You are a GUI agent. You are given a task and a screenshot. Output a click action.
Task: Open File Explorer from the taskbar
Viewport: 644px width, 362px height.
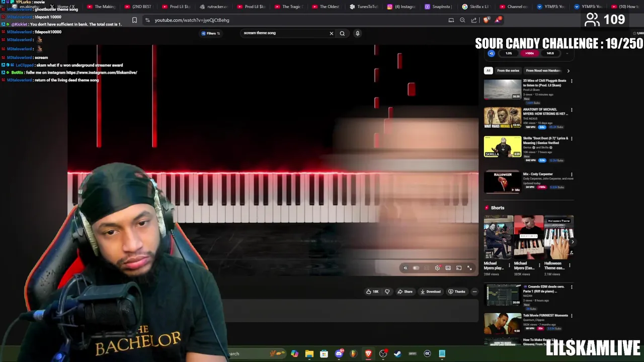[309, 353]
